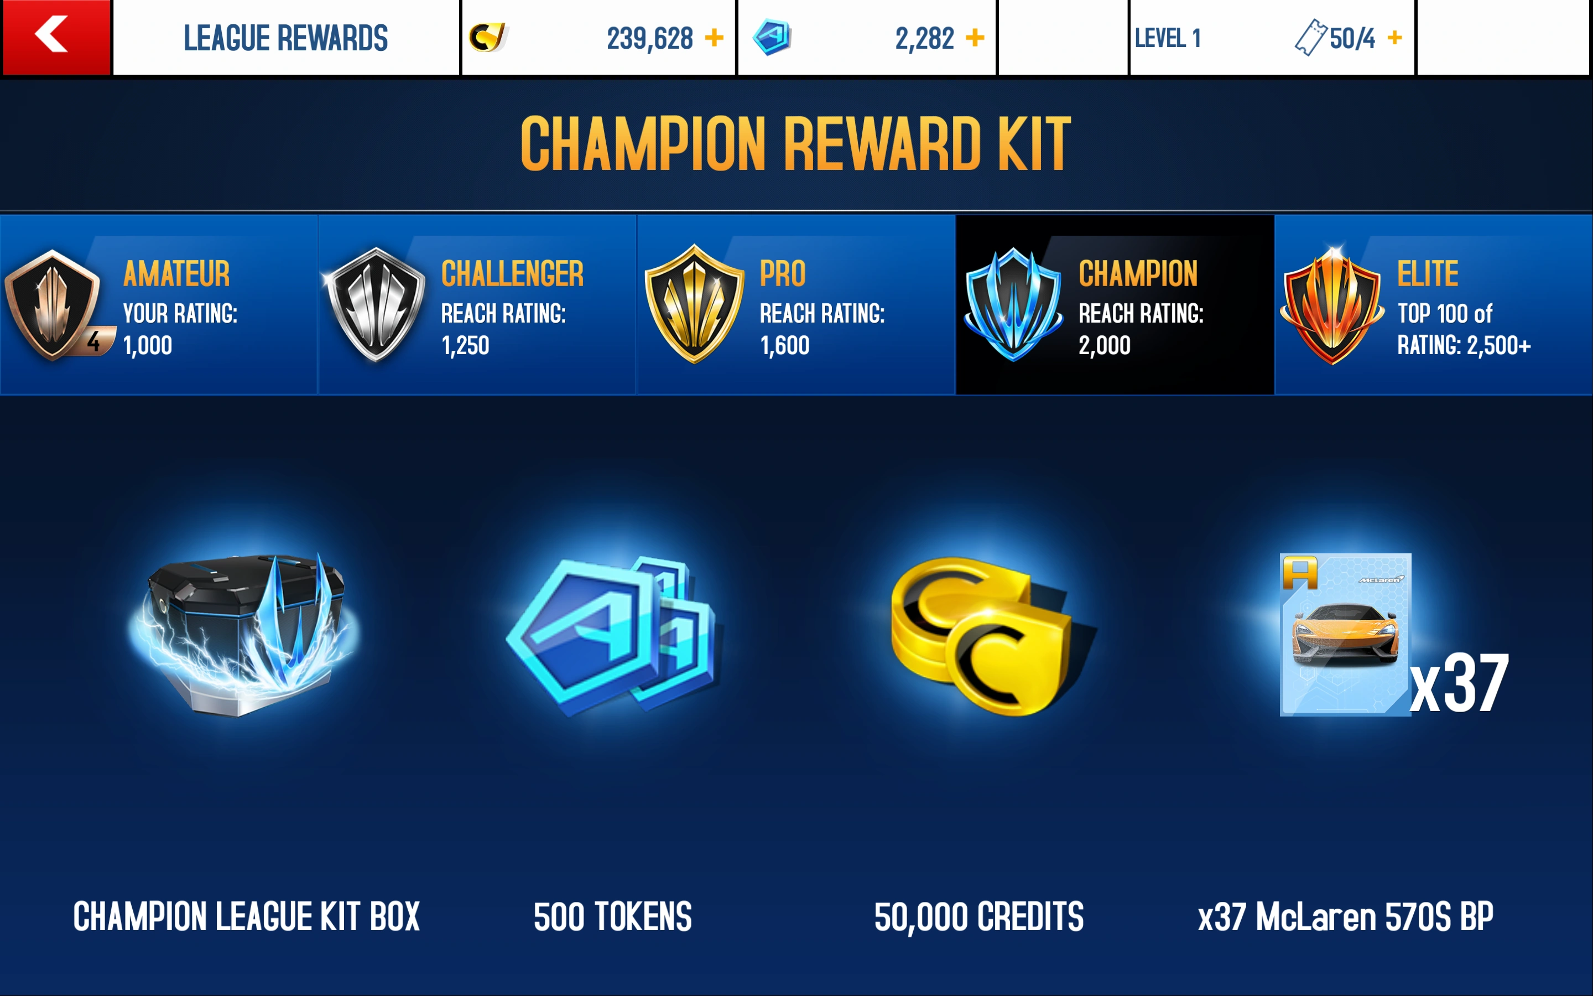This screenshot has width=1593, height=996.
Task: Click the League Rewards title label
Action: click(285, 38)
